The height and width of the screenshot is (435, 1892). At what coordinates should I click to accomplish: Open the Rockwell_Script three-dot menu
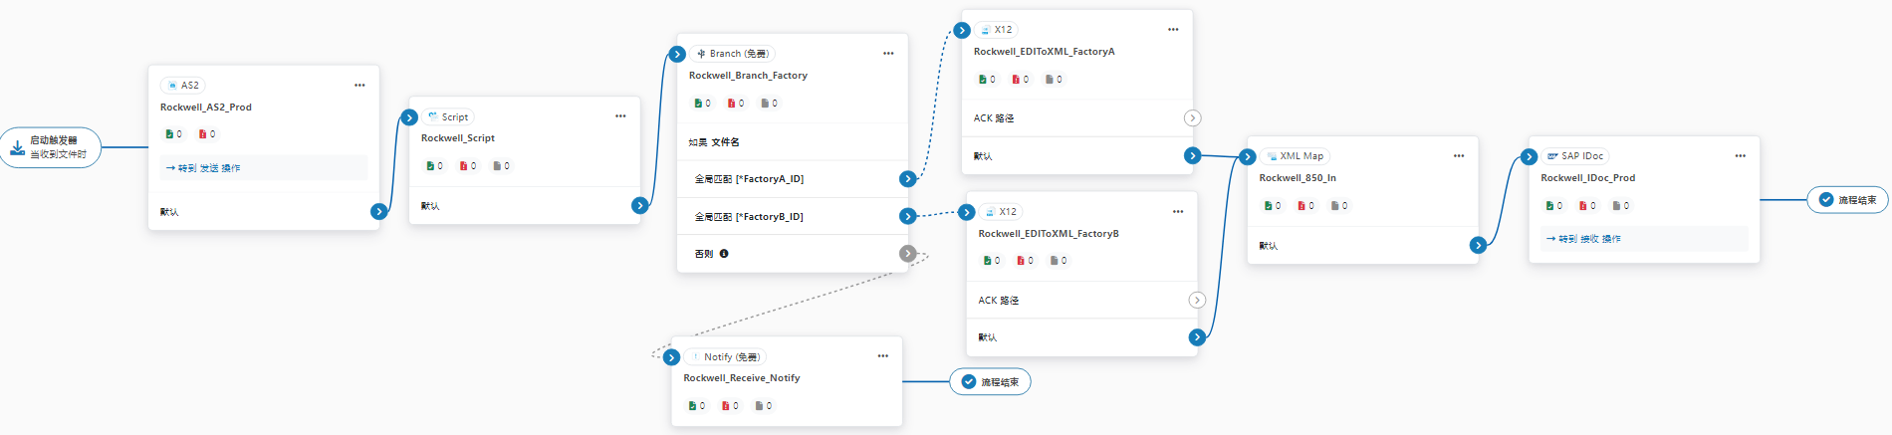pyautogui.click(x=620, y=116)
